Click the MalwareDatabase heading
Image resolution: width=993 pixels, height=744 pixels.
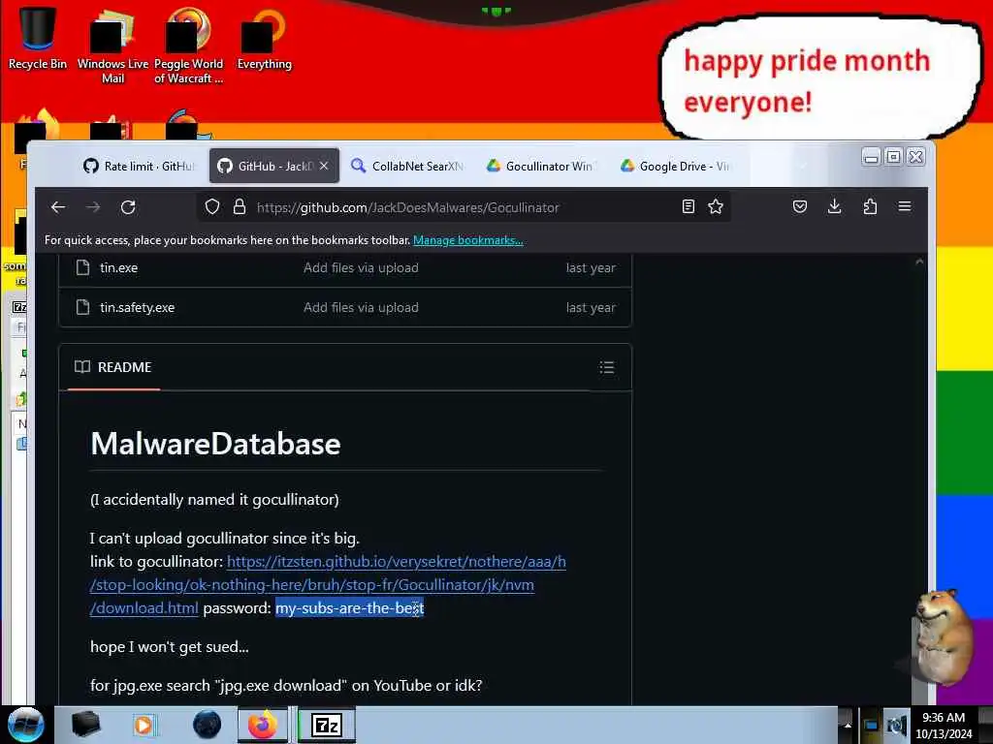(215, 444)
